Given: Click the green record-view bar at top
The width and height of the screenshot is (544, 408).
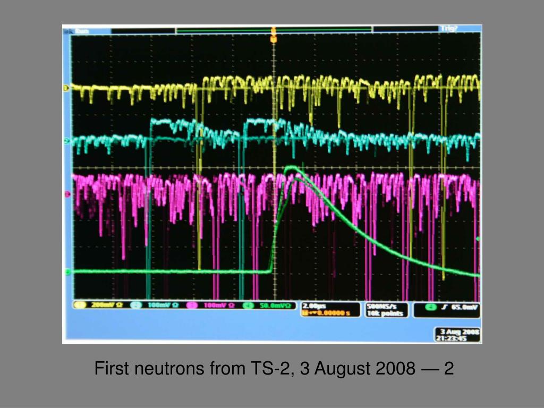Looking at the screenshot, I should [273, 30].
